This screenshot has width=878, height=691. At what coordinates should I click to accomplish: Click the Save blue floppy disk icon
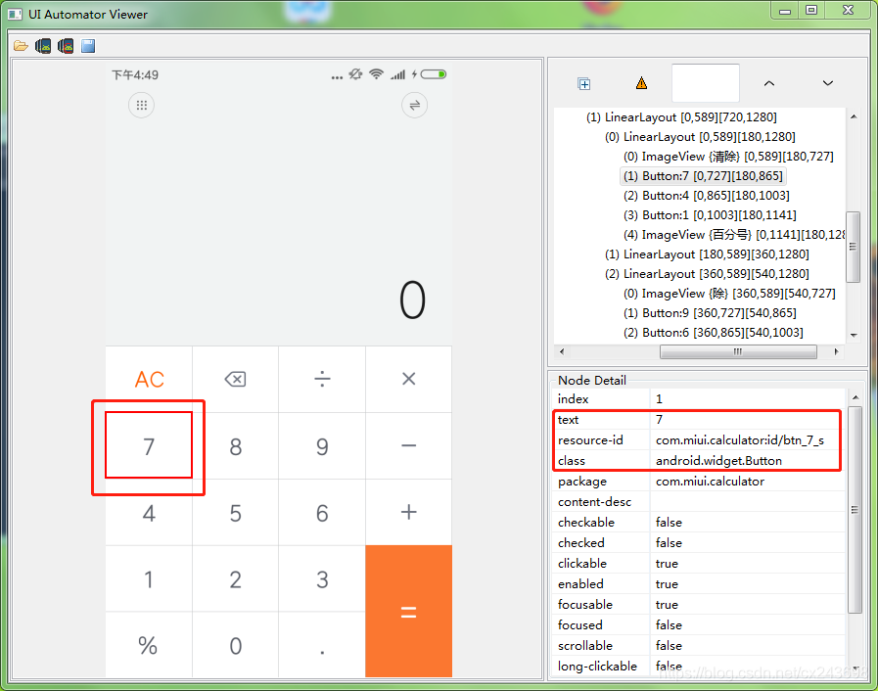pos(88,46)
